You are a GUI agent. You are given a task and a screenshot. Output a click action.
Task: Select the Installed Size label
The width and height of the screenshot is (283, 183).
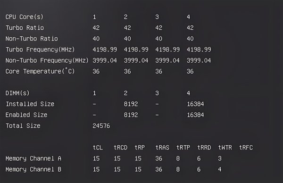30,104
